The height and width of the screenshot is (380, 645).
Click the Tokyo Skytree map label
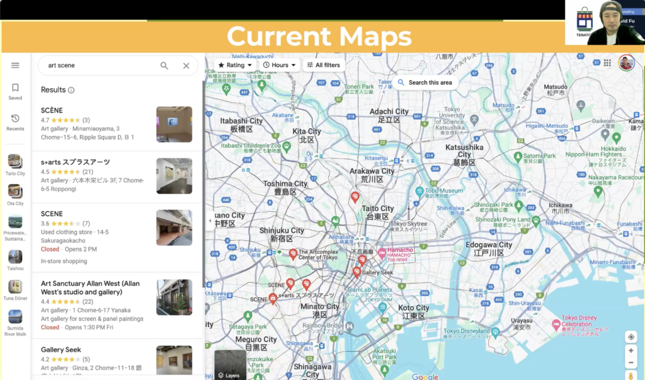tap(409, 226)
